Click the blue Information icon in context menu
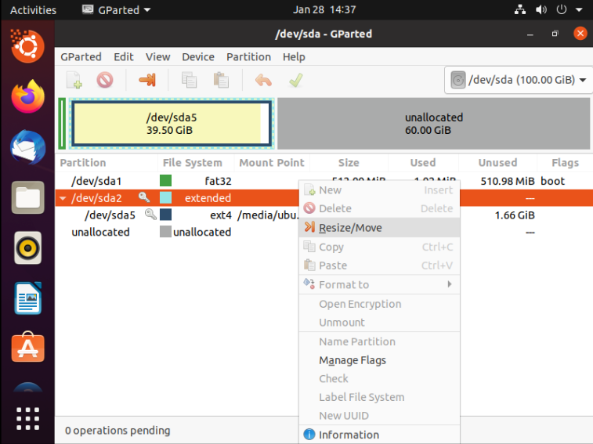Screen dimensions: 593x444 click(309, 434)
